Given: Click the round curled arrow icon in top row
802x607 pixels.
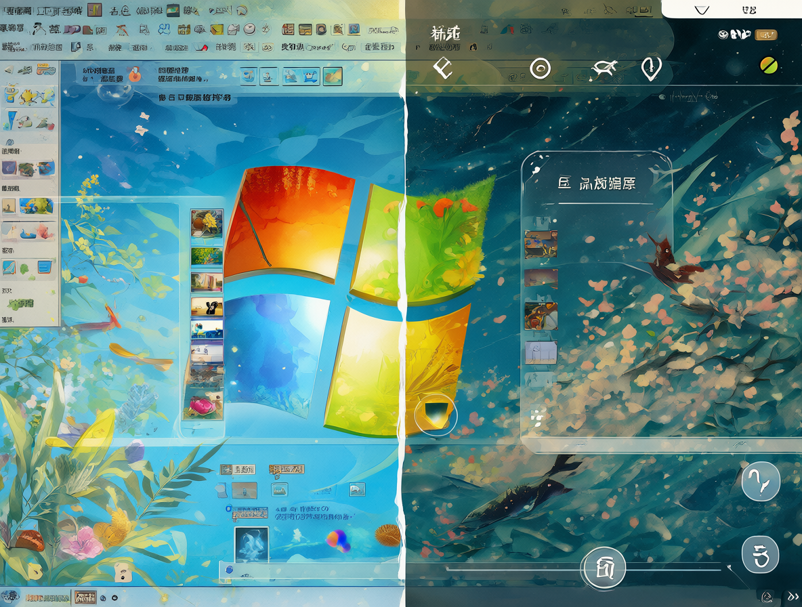Looking at the screenshot, I should click(x=242, y=10).
